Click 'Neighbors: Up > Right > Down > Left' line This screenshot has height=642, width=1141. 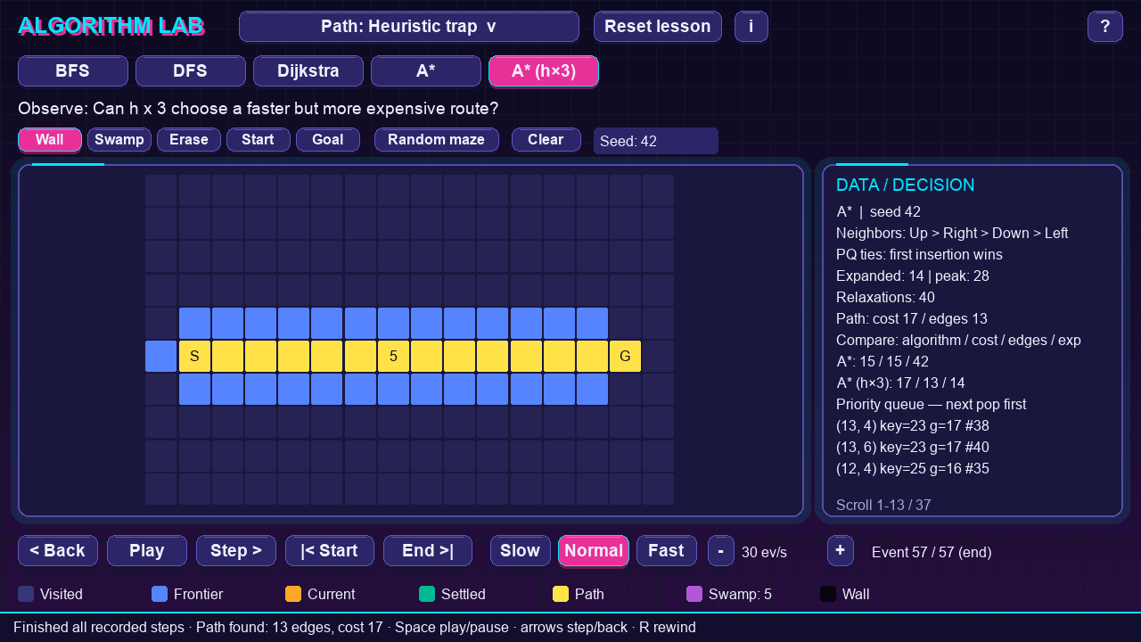pos(952,234)
